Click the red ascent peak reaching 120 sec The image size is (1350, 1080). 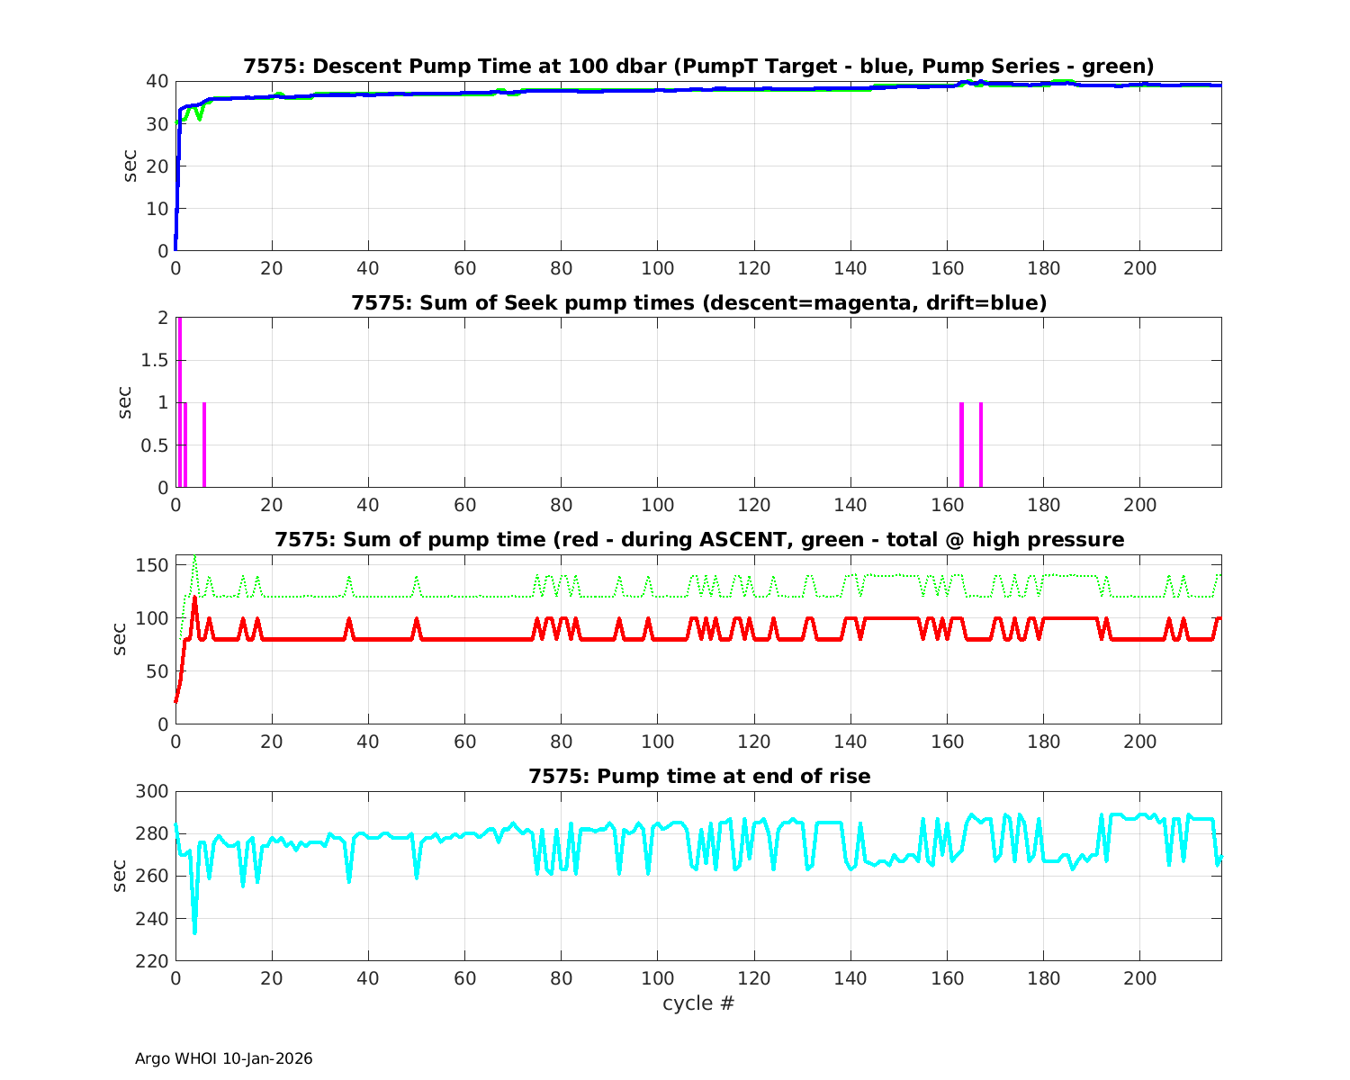pyautogui.click(x=194, y=598)
